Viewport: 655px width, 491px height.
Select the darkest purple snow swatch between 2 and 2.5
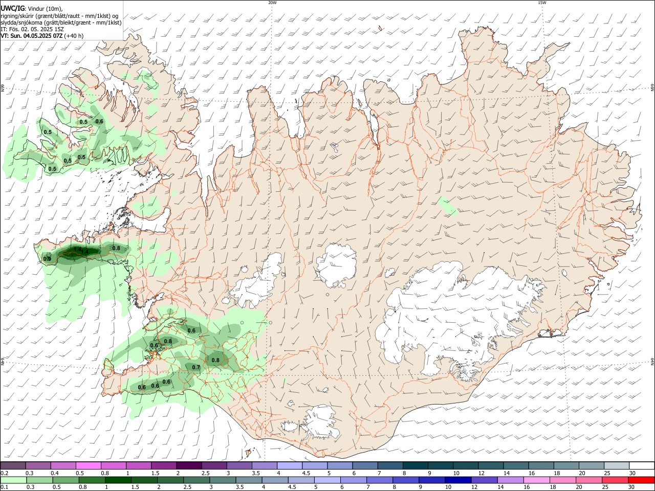point(189,465)
